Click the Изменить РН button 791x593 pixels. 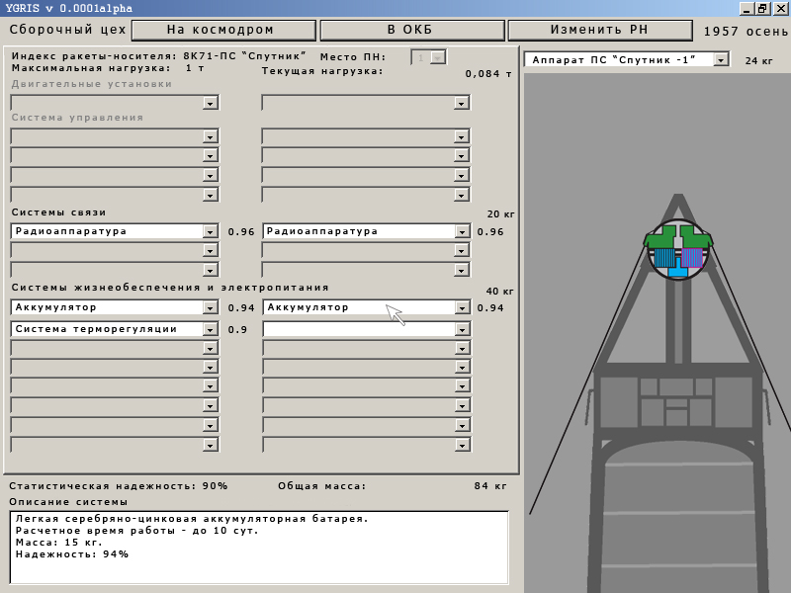(x=599, y=30)
